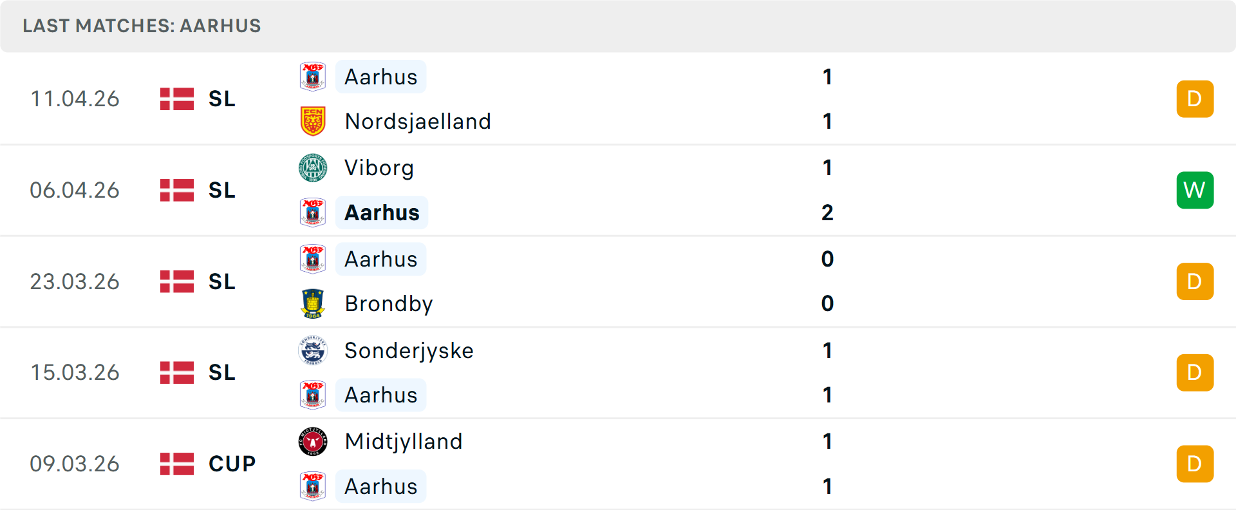This screenshot has height=510, width=1236.
Task: Select the Midtjylland club logo
Action: pyautogui.click(x=313, y=442)
